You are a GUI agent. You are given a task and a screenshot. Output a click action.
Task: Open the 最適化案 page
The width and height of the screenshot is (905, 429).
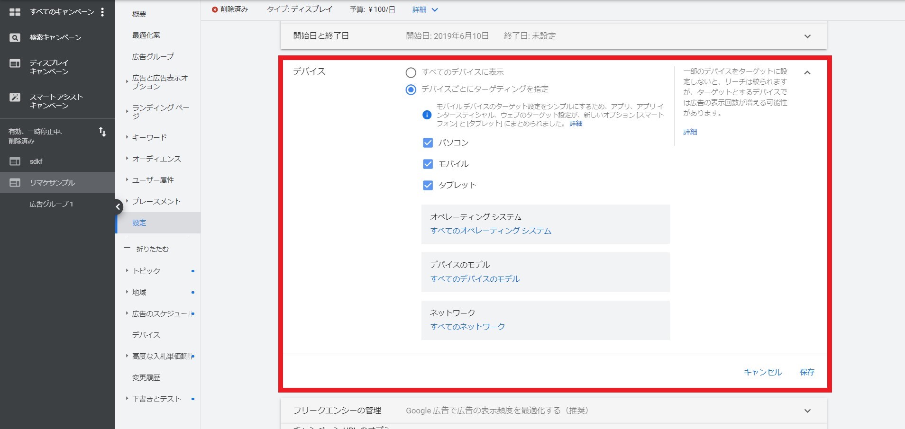click(x=146, y=36)
